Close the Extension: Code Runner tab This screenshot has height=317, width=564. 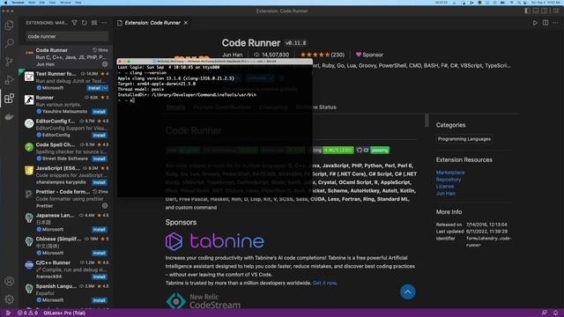click(186, 23)
